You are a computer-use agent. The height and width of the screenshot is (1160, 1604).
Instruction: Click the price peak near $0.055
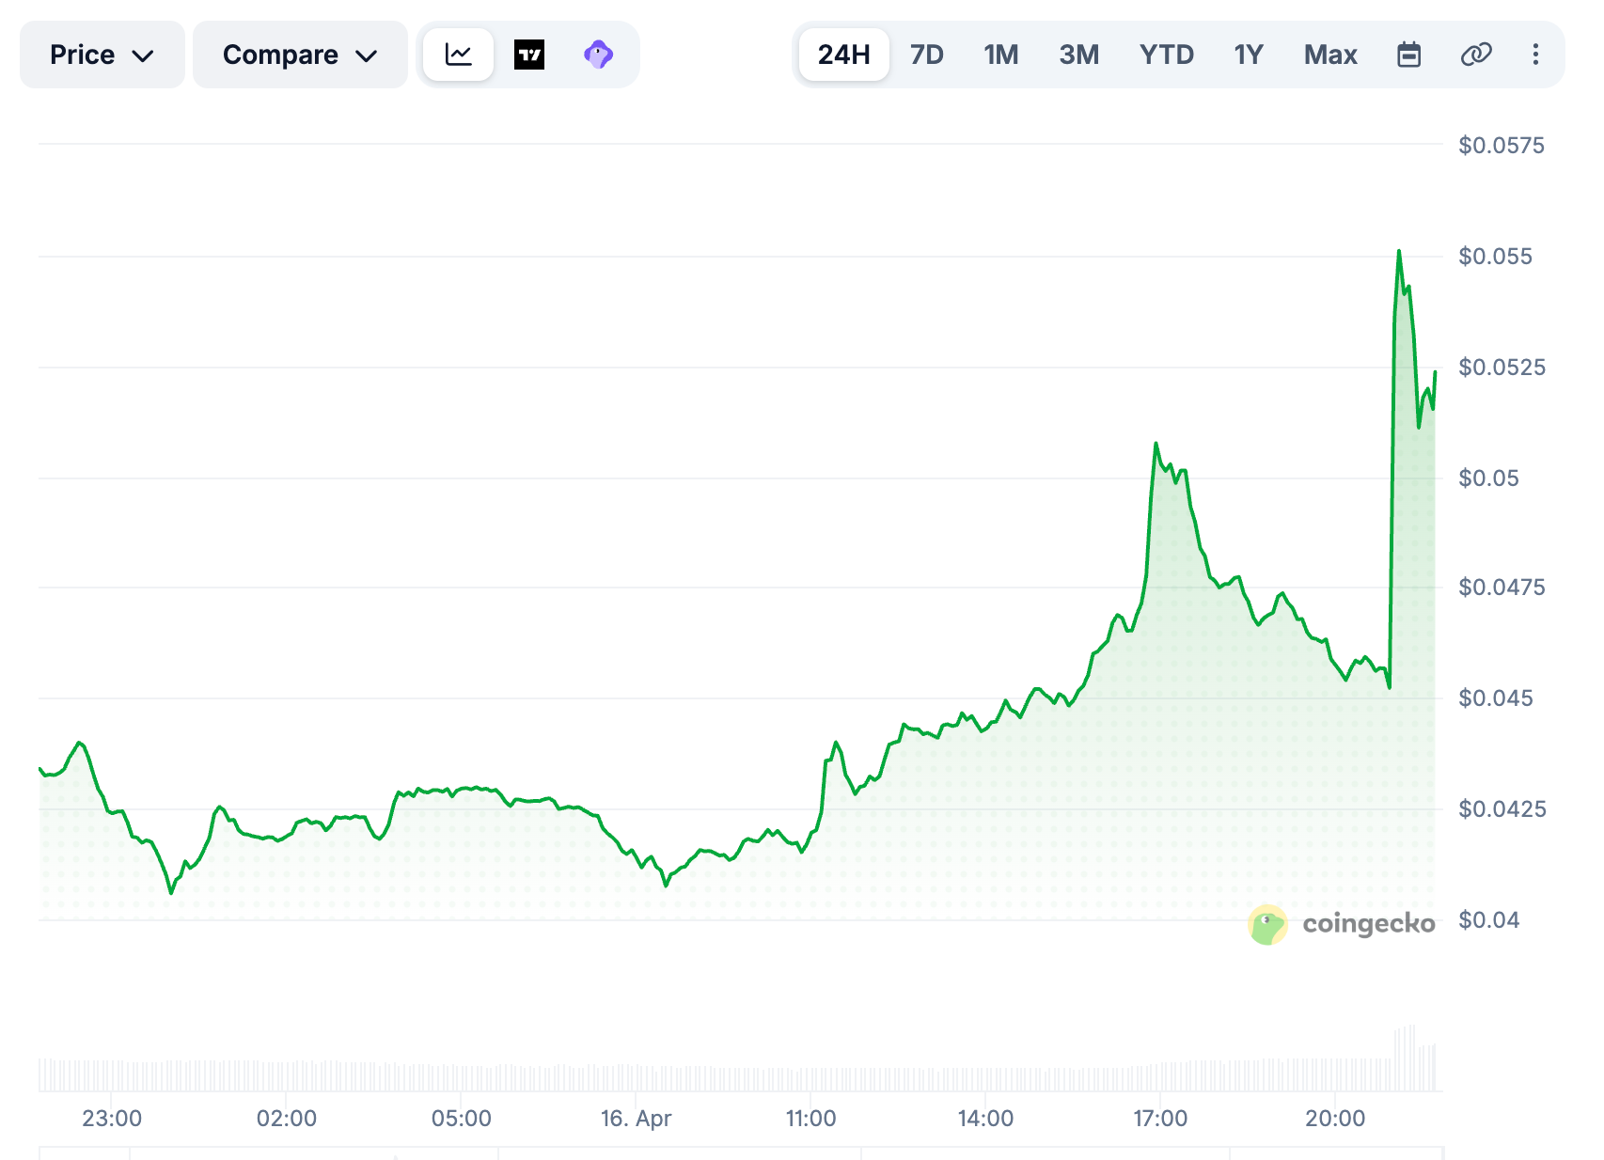tap(1399, 252)
